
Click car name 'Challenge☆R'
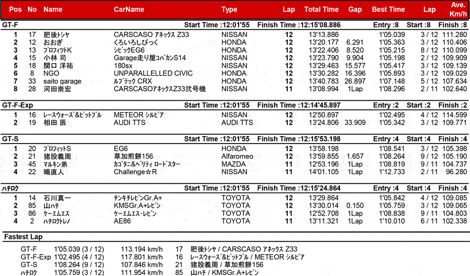click(135, 172)
